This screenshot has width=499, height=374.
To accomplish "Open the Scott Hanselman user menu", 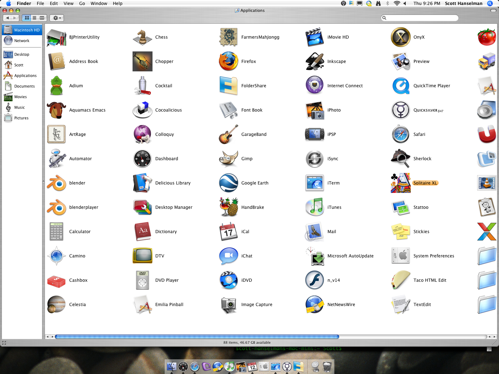I will tap(463, 3).
